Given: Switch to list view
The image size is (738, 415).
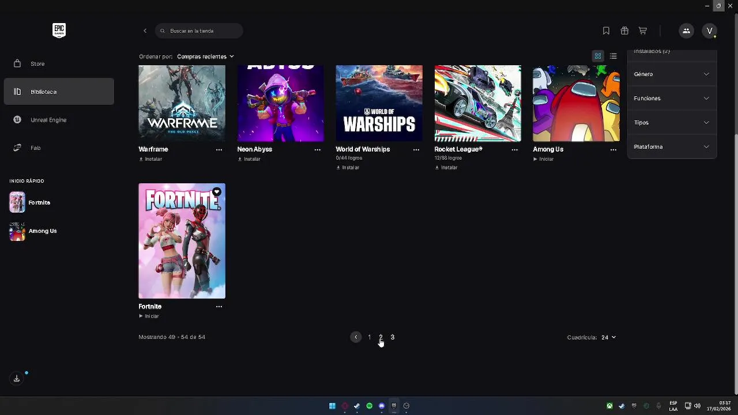Looking at the screenshot, I should [613, 56].
